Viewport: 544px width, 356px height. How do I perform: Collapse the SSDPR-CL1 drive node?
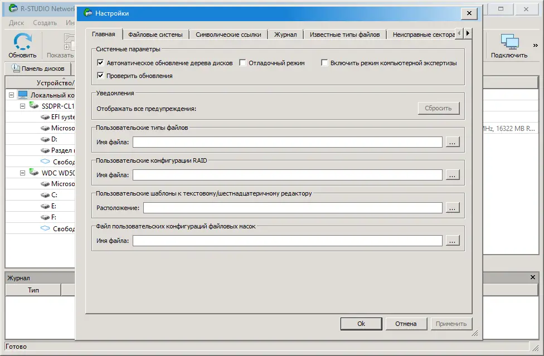coord(22,106)
